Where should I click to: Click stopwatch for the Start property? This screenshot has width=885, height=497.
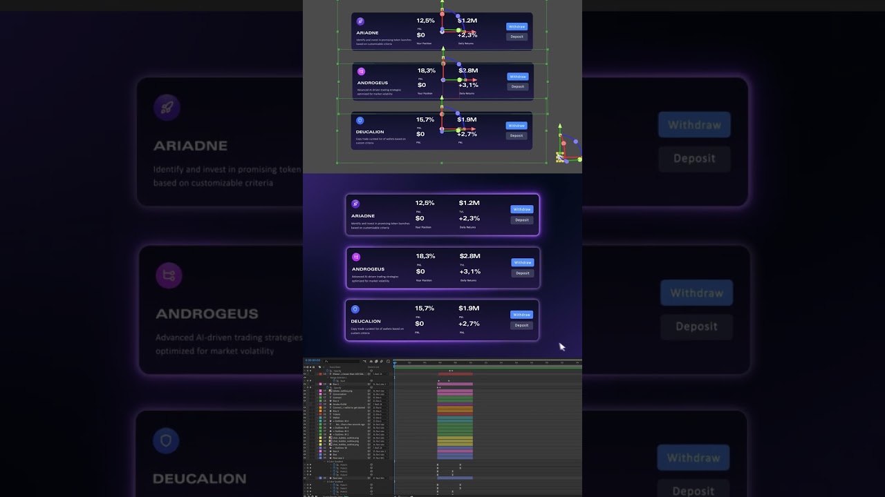(x=334, y=381)
